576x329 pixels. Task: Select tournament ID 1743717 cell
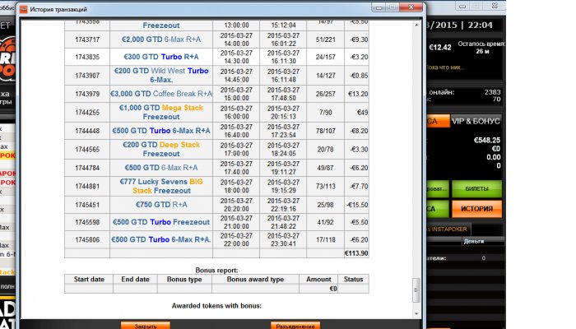click(x=87, y=39)
